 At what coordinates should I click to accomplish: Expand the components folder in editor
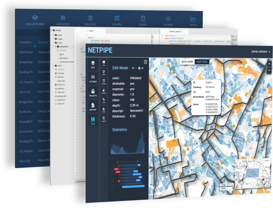tap(56, 47)
